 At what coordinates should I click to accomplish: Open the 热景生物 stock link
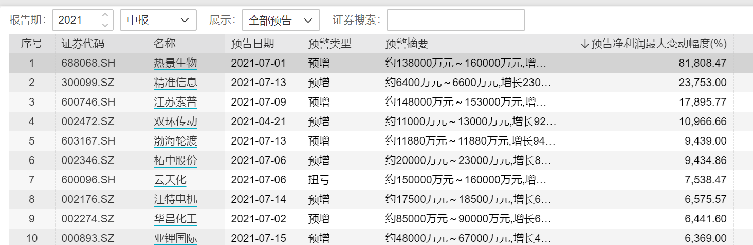pos(175,64)
